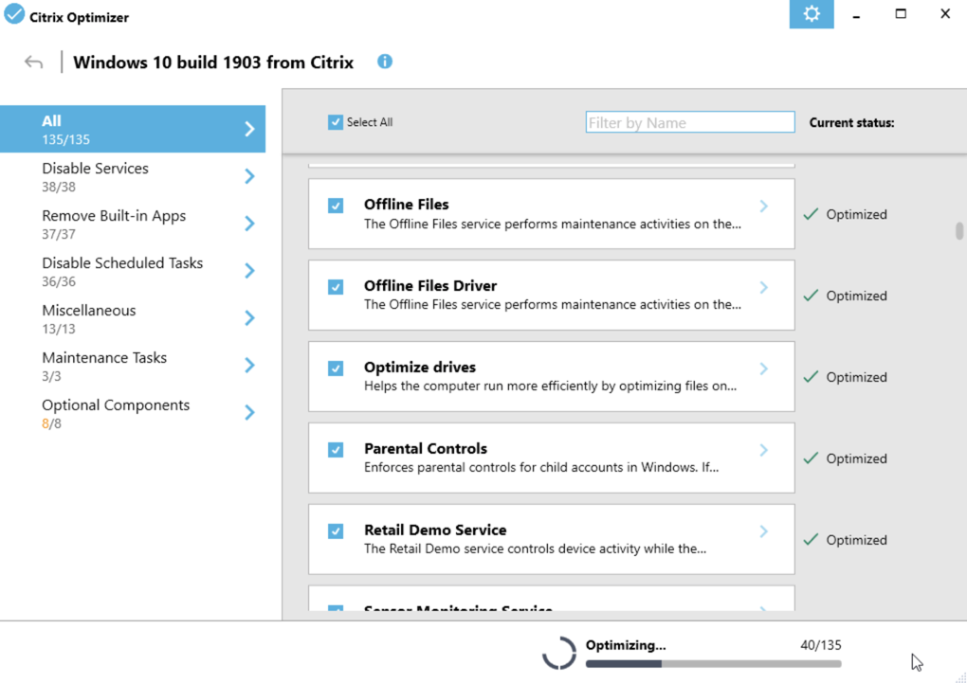Click the chevron beside Remove Built-in Apps
This screenshot has height=683, width=967.
click(249, 224)
